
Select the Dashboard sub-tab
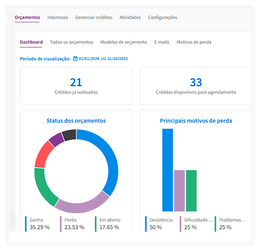(x=31, y=42)
